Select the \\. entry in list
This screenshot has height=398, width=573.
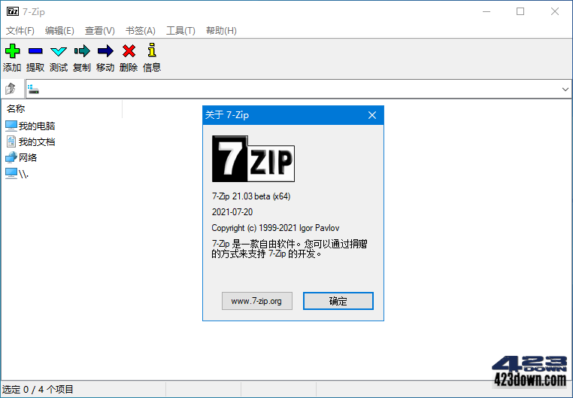pyautogui.click(x=23, y=174)
